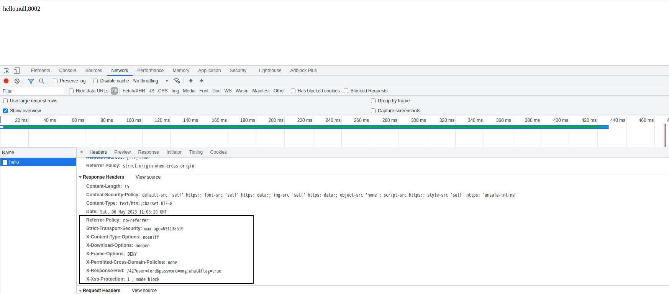Filter requests by Media type
The width and height of the screenshot is (669, 294).
pyautogui.click(x=189, y=91)
